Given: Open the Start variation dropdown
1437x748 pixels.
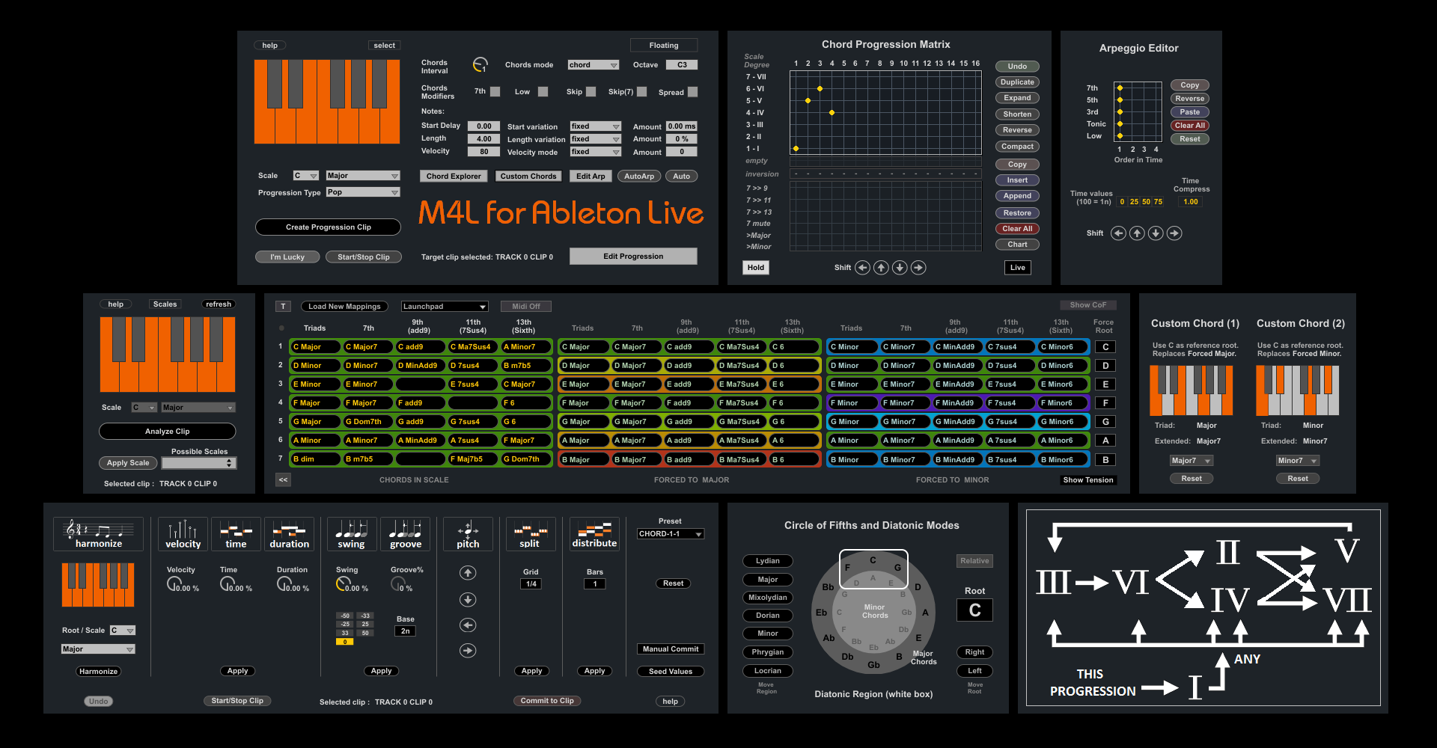Looking at the screenshot, I should click(x=596, y=126).
